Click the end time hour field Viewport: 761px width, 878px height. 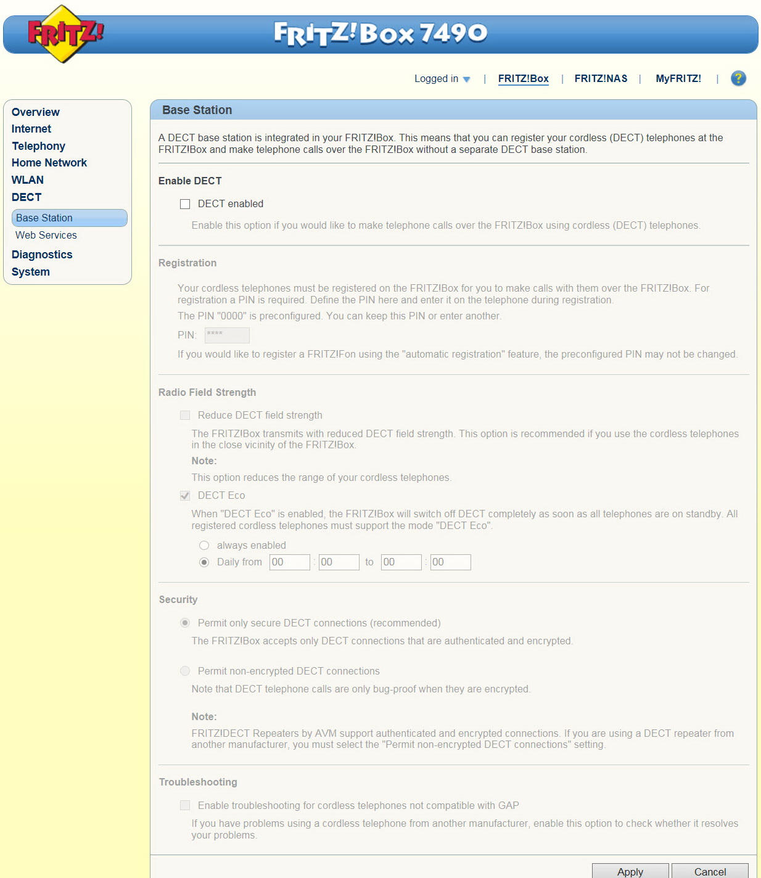tap(401, 562)
